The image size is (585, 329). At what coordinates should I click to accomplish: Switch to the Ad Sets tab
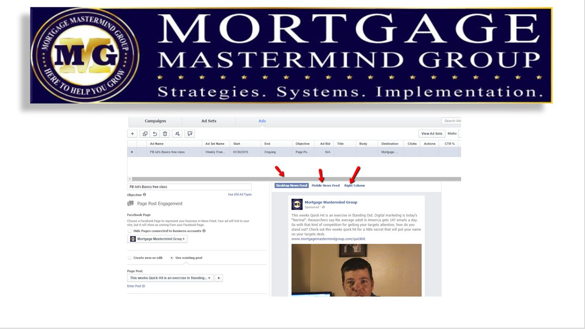click(209, 121)
